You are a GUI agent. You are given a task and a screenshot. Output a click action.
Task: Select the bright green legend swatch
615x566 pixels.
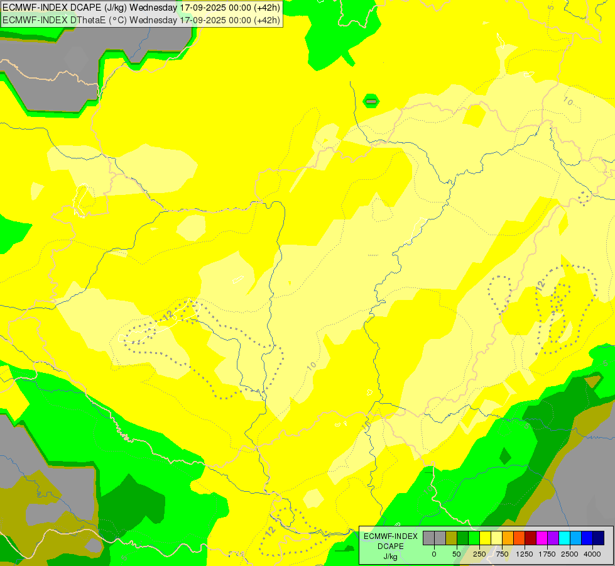point(474,538)
